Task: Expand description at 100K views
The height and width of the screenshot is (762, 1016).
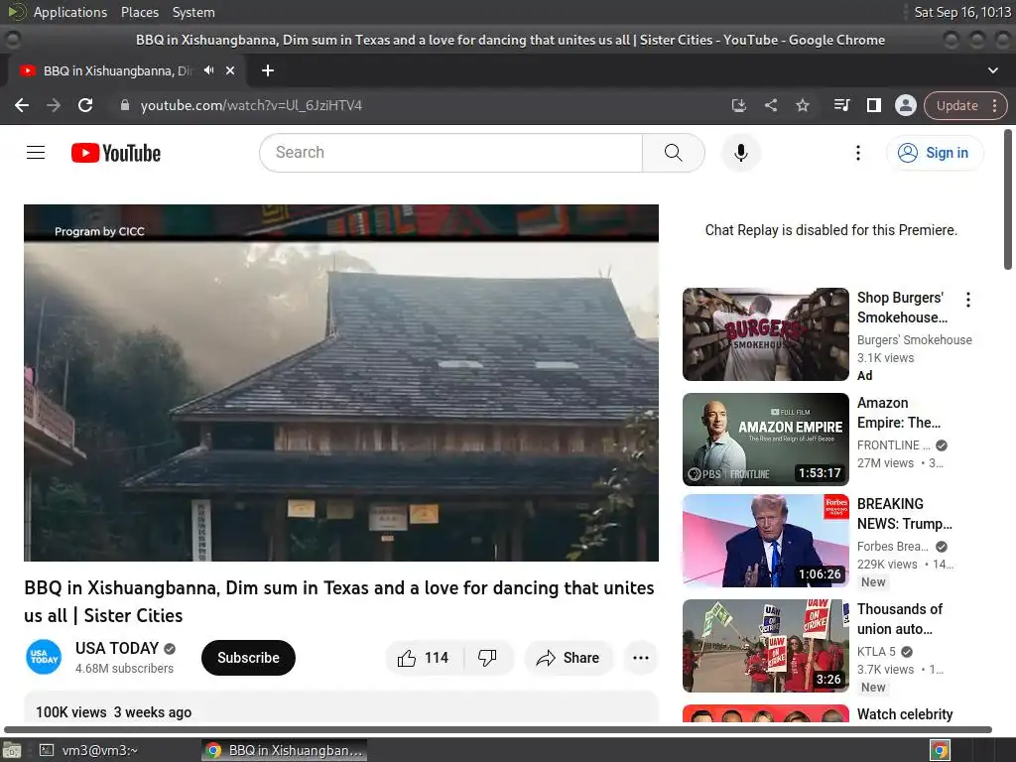Action: click(341, 707)
